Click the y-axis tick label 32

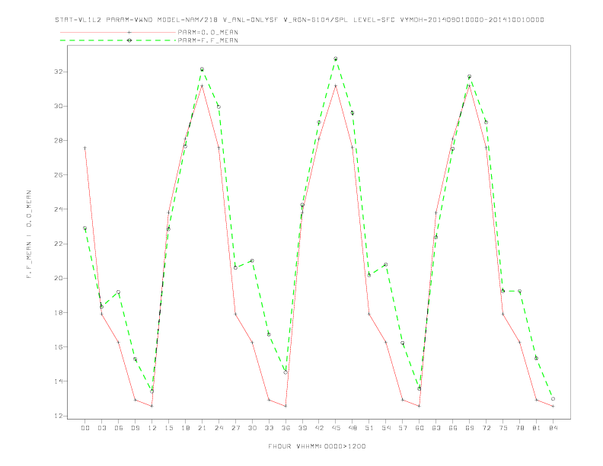58,72
